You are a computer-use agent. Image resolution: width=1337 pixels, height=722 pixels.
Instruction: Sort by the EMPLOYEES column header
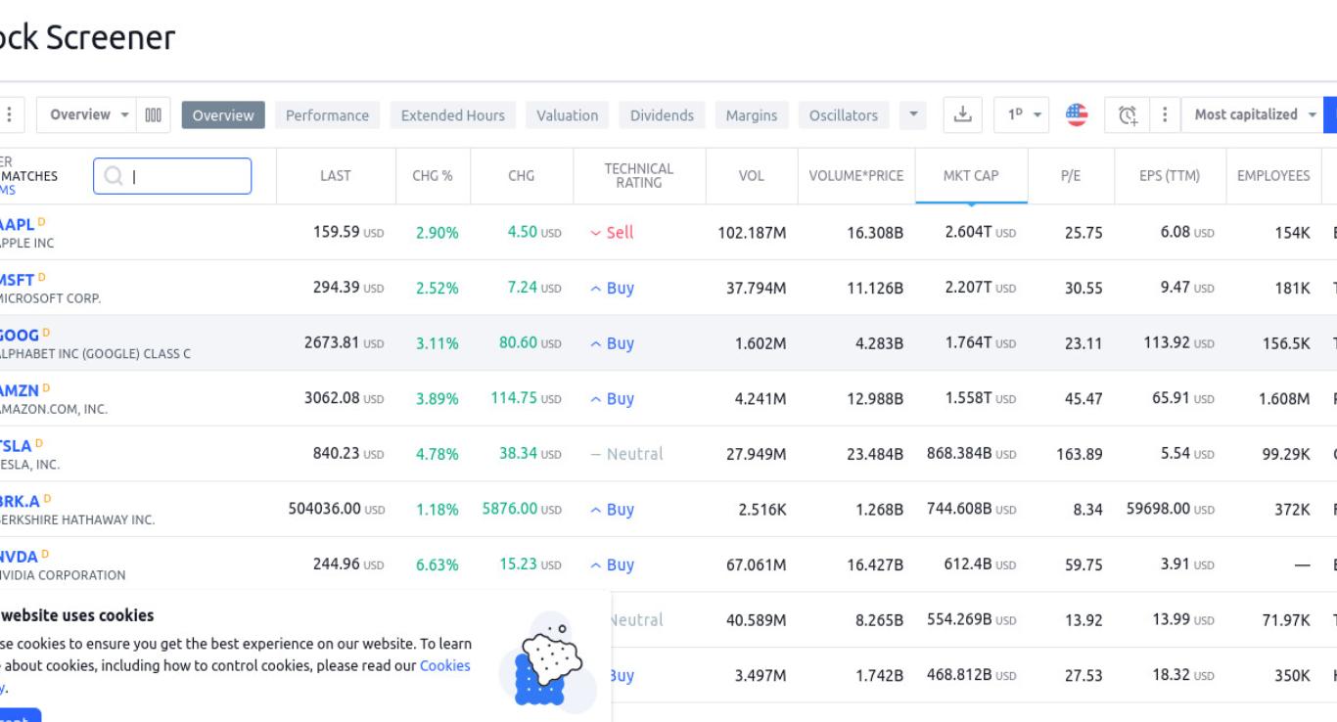pos(1273,176)
